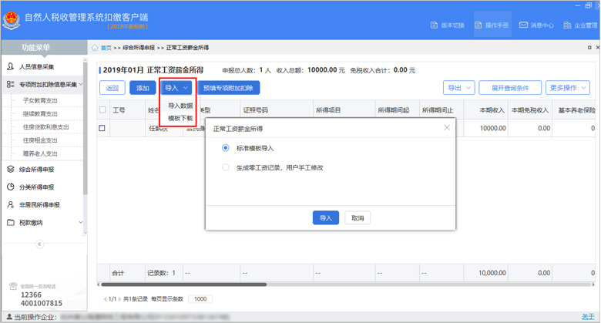
Task: Close the 正常工资薪金所得 dialog with X
Action: (447, 128)
